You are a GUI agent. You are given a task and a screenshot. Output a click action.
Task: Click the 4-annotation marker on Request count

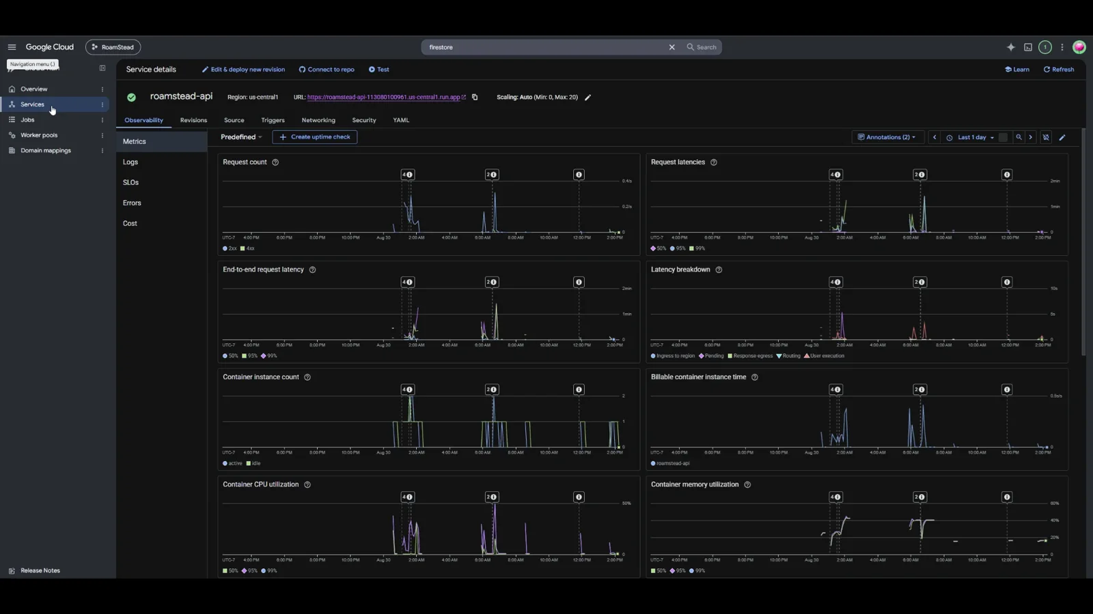coord(407,175)
